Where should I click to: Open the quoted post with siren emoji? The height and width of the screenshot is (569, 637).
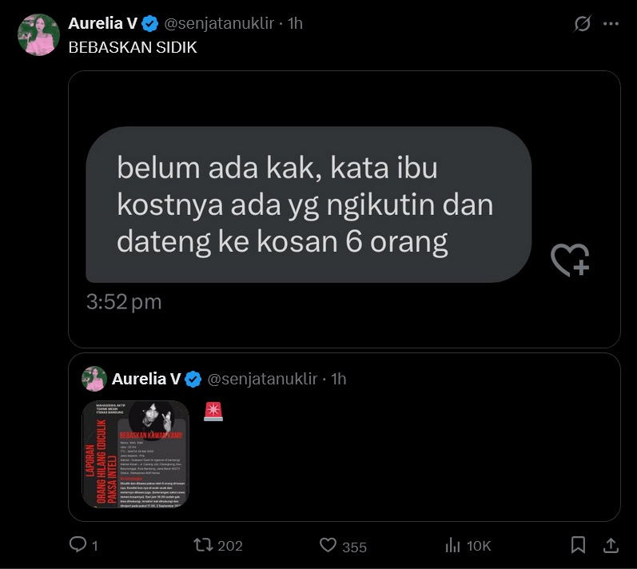tap(344, 437)
